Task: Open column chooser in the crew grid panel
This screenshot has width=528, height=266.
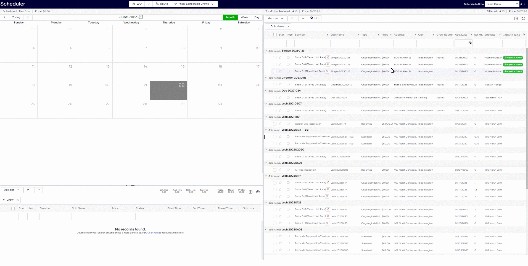Action: 251,192
